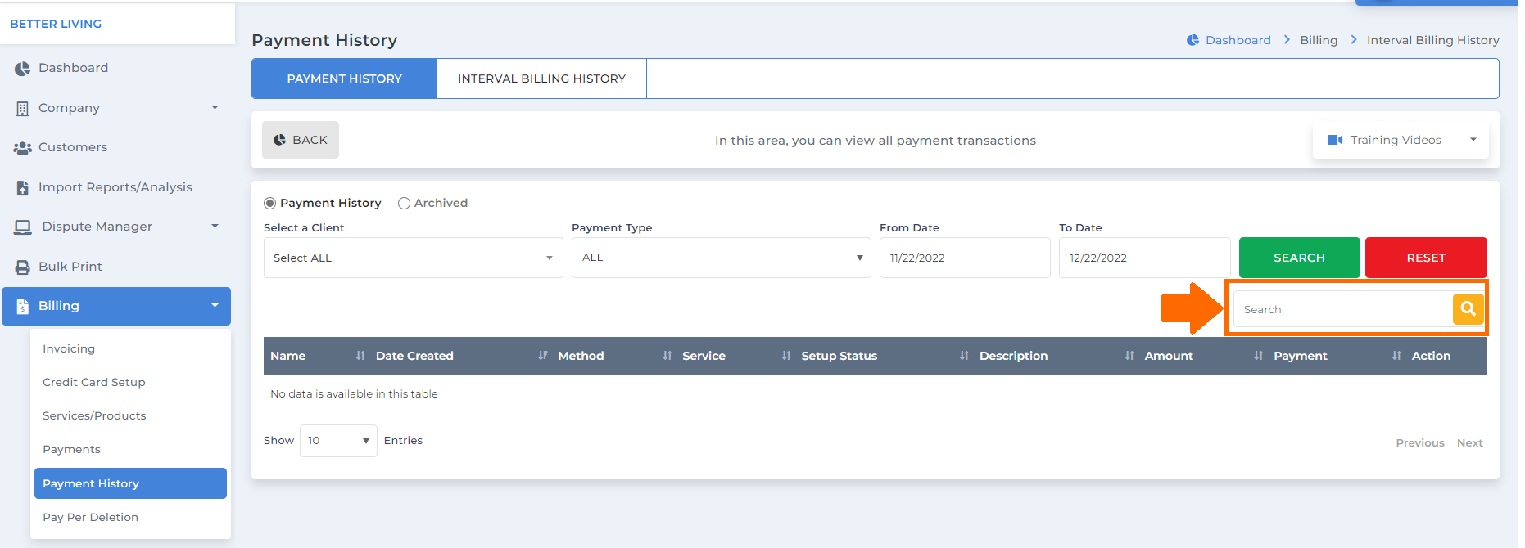This screenshot has height=548, width=1525.
Task: Click the green SEARCH button
Action: click(1299, 258)
